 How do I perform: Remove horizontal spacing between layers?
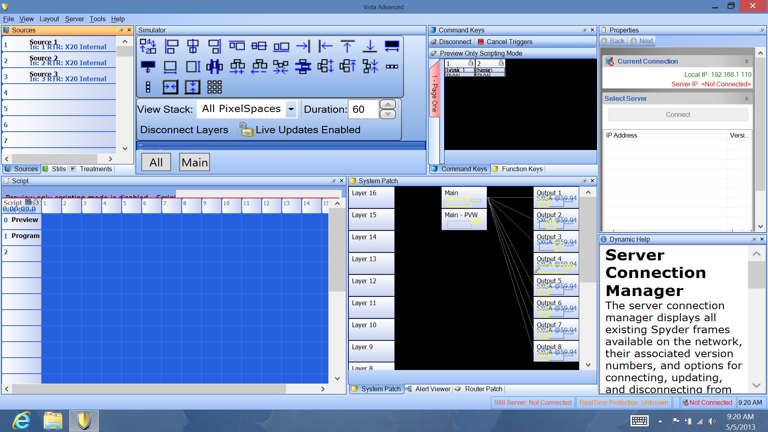(x=281, y=67)
